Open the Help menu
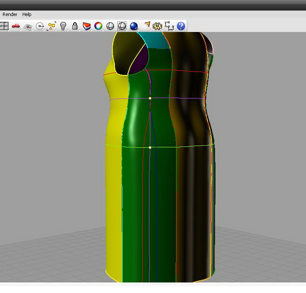This screenshot has width=306, height=293. (x=27, y=14)
